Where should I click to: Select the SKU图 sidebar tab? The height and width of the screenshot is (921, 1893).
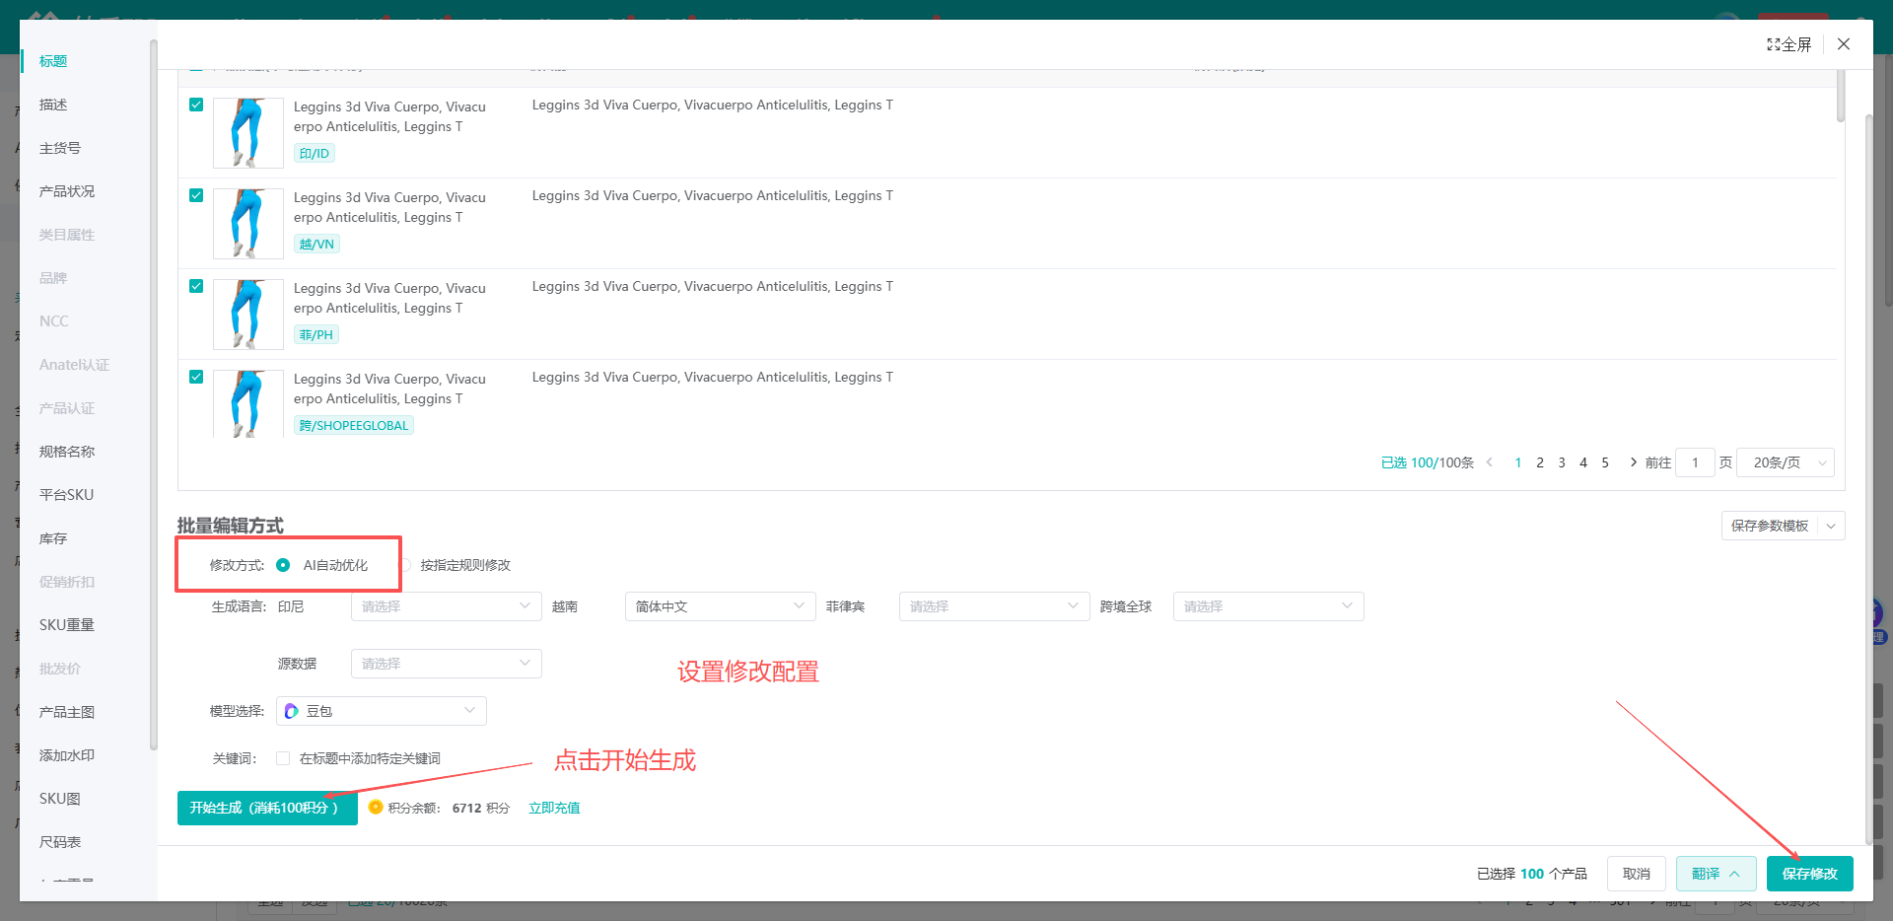(60, 799)
